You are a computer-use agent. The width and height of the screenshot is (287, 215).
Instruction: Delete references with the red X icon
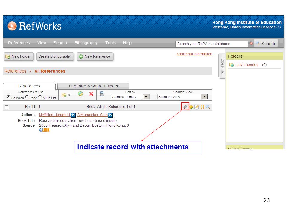click(x=91, y=94)
